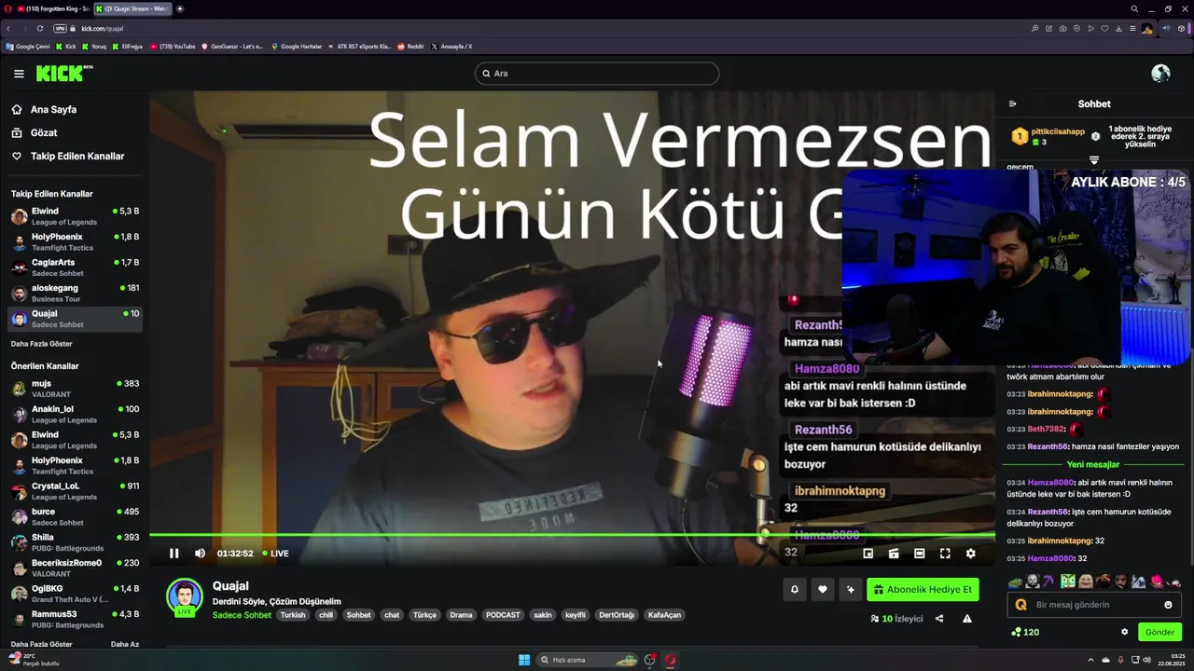Click the chat message input field
Screen dimensions: 1194x671
coord(1093,605)
